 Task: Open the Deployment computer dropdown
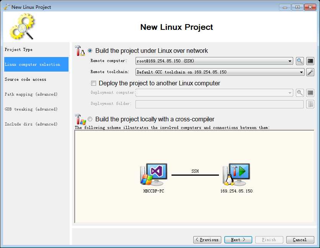(x=214, y=93)
